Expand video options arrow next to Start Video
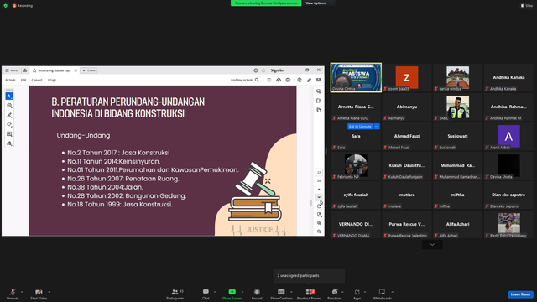The height and width of the screenshot is (302, 537). click(49, 292)
